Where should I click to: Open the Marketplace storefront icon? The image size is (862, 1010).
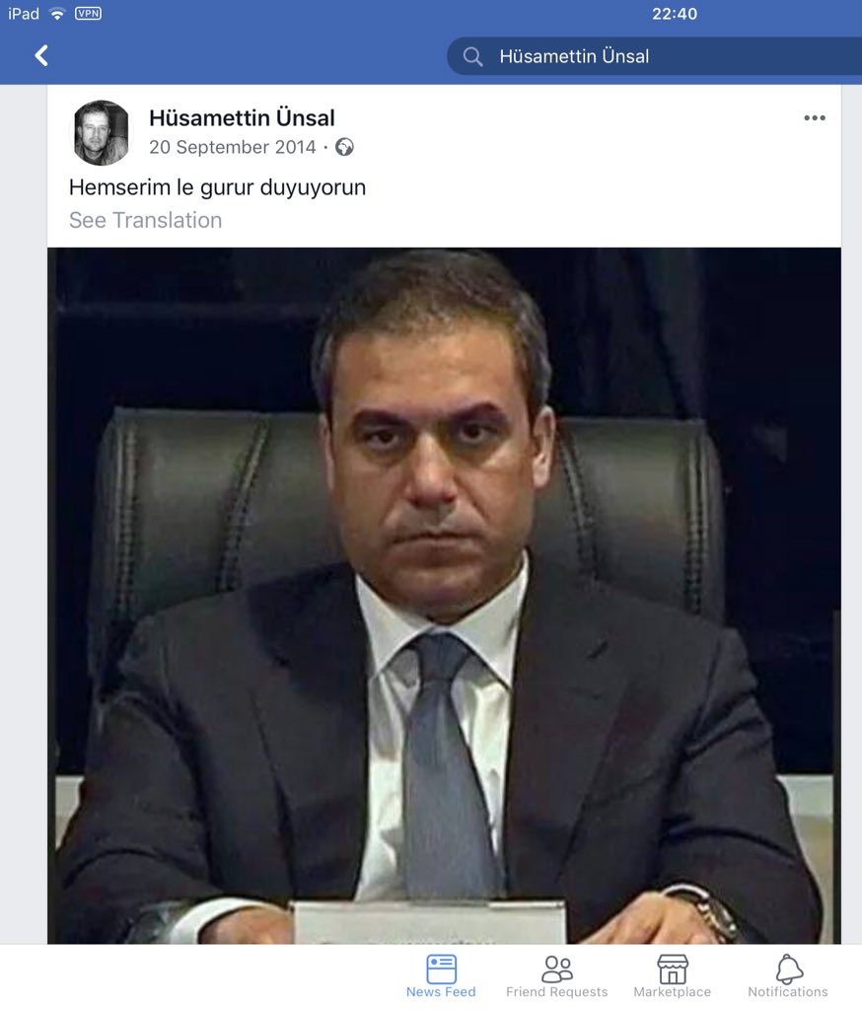(673, 969)
